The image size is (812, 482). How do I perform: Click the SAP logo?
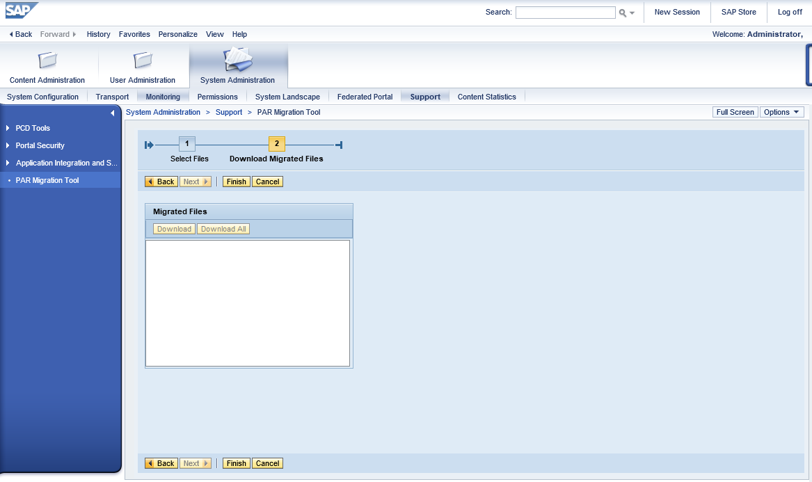[22, 10]
